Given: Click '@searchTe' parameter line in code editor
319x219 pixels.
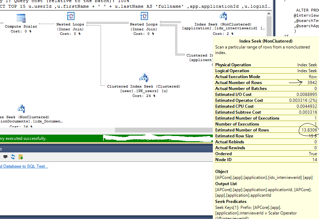Looking at the screenshot, I should tap(306, 21).
